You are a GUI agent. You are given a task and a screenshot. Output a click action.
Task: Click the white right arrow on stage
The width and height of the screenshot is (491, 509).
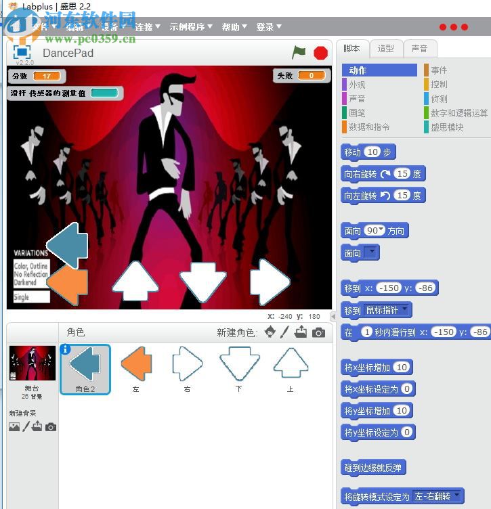point(270,282)
